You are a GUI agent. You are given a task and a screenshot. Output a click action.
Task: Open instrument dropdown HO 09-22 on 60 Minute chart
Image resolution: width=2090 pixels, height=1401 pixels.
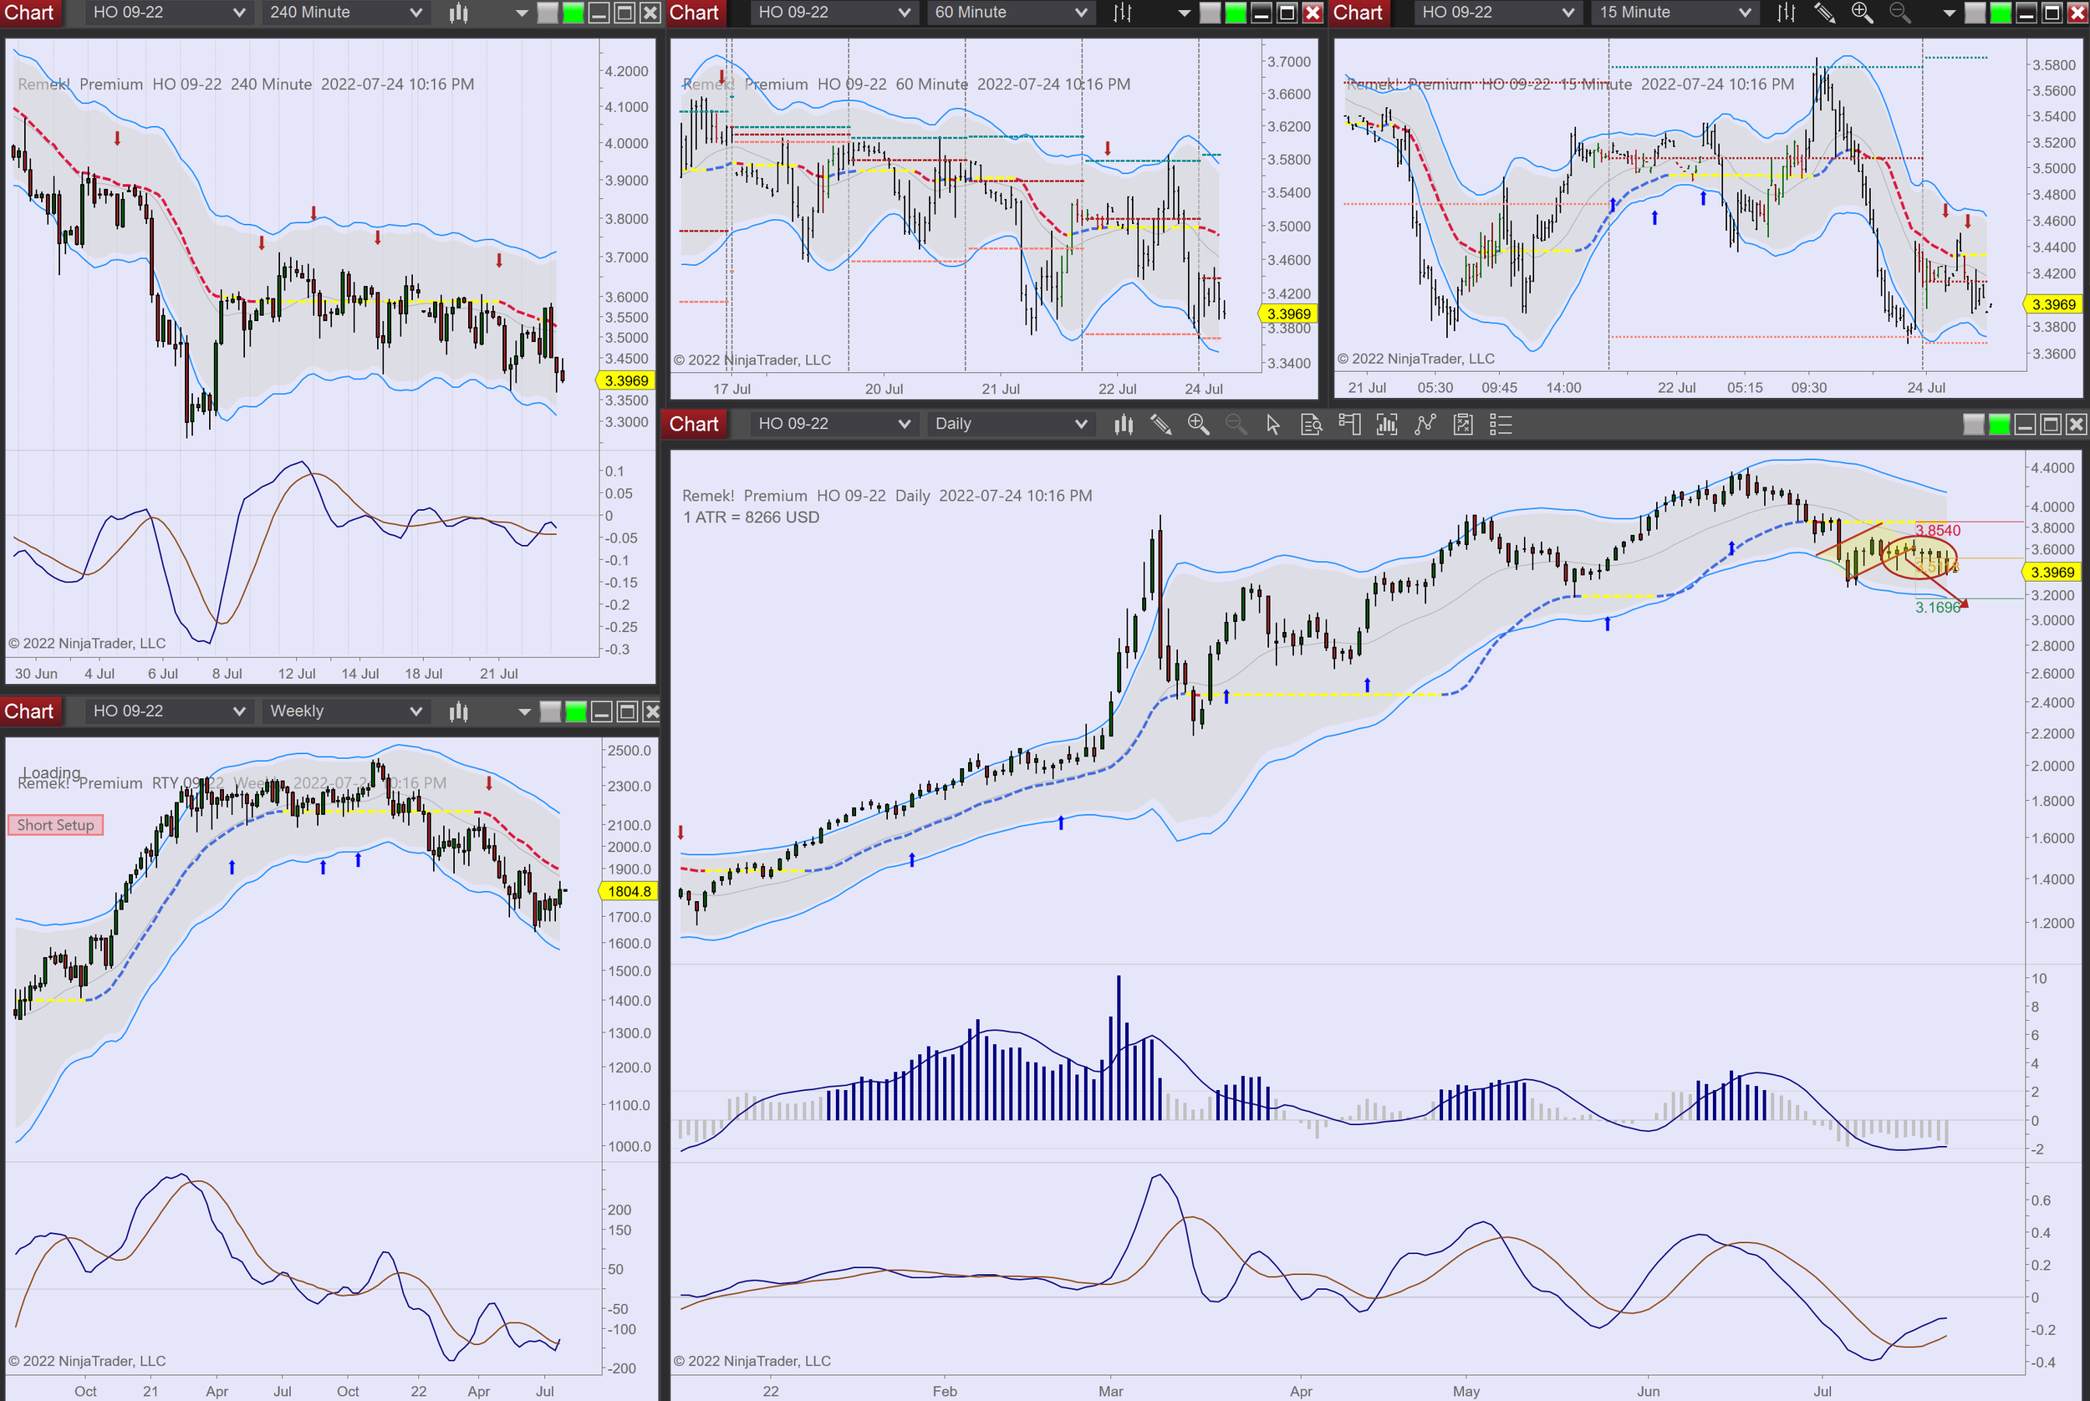click(x=832, y=13)
